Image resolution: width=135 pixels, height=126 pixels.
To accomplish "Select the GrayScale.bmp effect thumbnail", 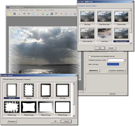I will pyautogui.click(x=87, y=33).
